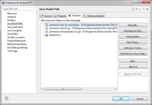This screenshot has height=105, width=152.
Task: Select Builders in the properties list
Action: pyautogui.click(x=11, y=20)
